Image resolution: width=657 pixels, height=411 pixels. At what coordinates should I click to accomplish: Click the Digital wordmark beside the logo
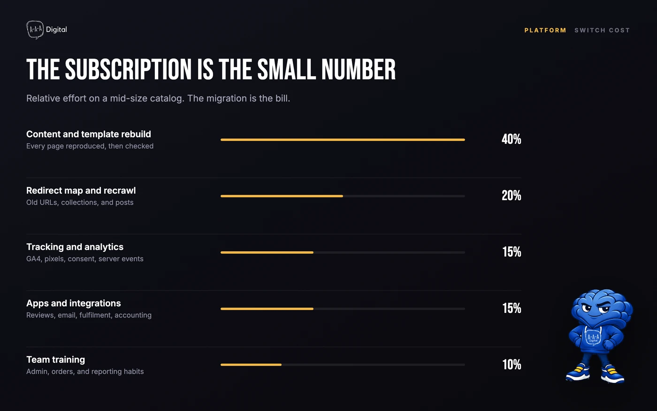tap(56, 30)
